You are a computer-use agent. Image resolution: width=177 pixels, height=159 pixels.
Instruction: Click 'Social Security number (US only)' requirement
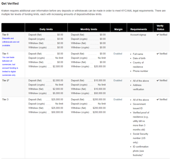pos(140,138)
